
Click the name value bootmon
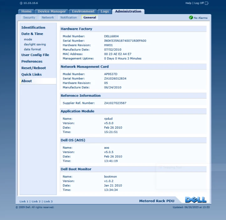[110, 177]
